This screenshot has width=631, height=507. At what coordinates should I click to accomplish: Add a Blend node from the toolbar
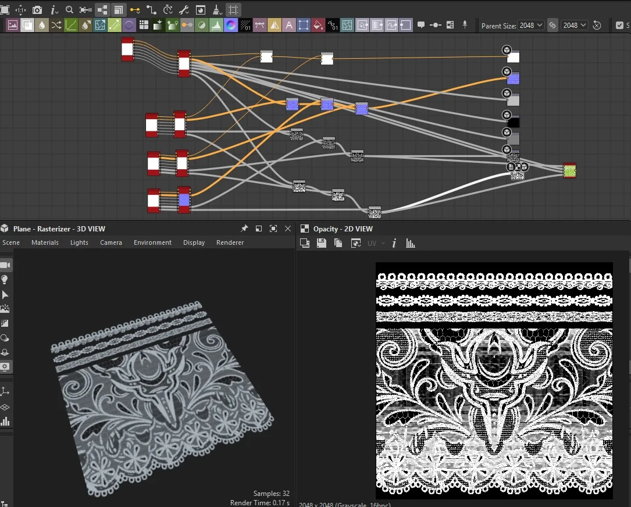(27, 25)
